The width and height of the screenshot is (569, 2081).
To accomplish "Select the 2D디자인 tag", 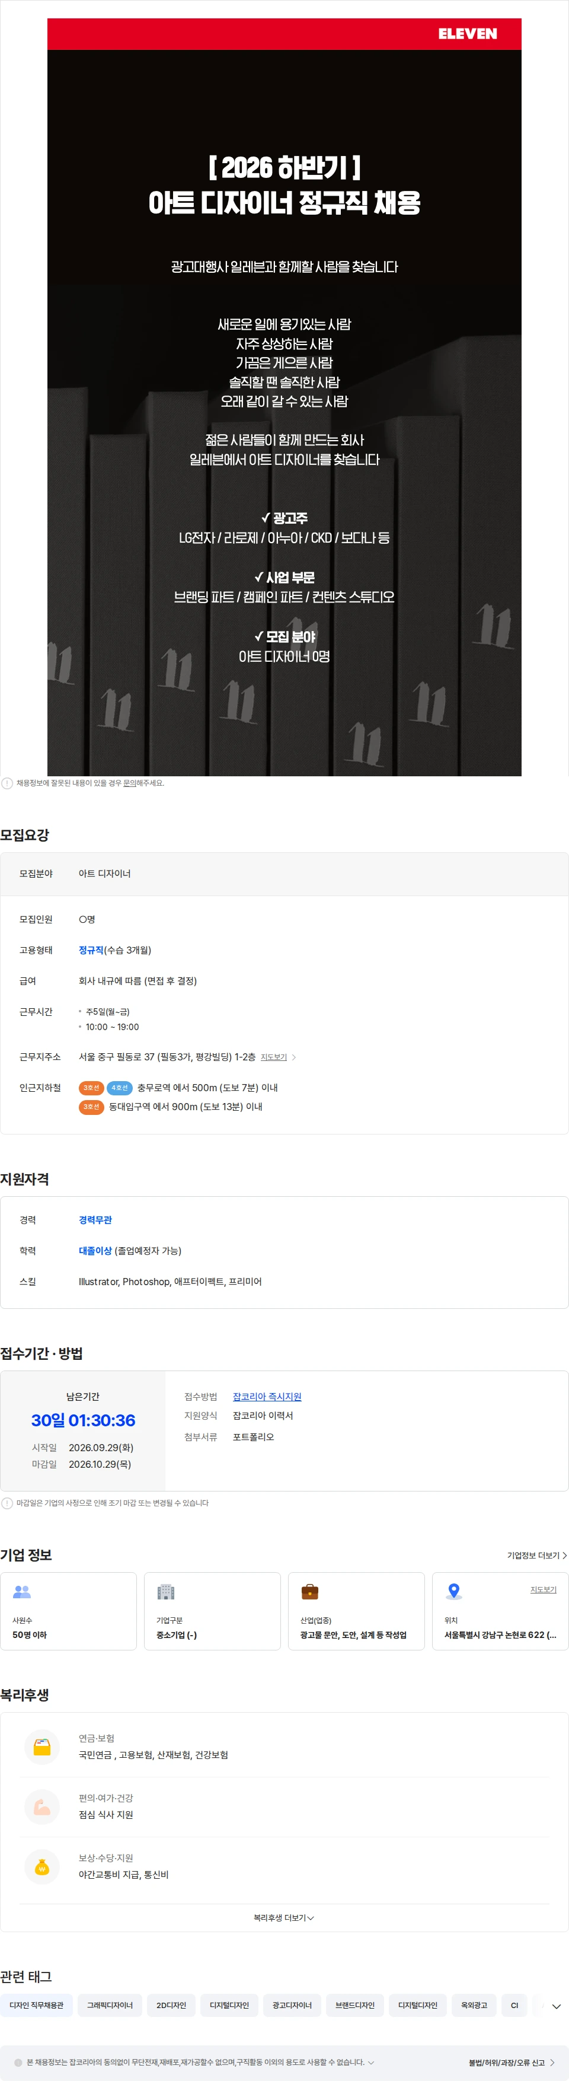I will pyautogui.click(x=171, y=2005).
